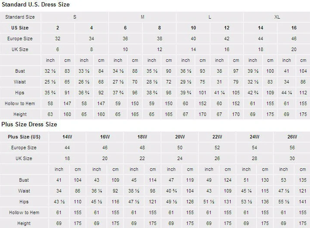The width and height of the screenshot is (310, 228).
Task: Click the XL standard size header cell
Action: point(277,17)
